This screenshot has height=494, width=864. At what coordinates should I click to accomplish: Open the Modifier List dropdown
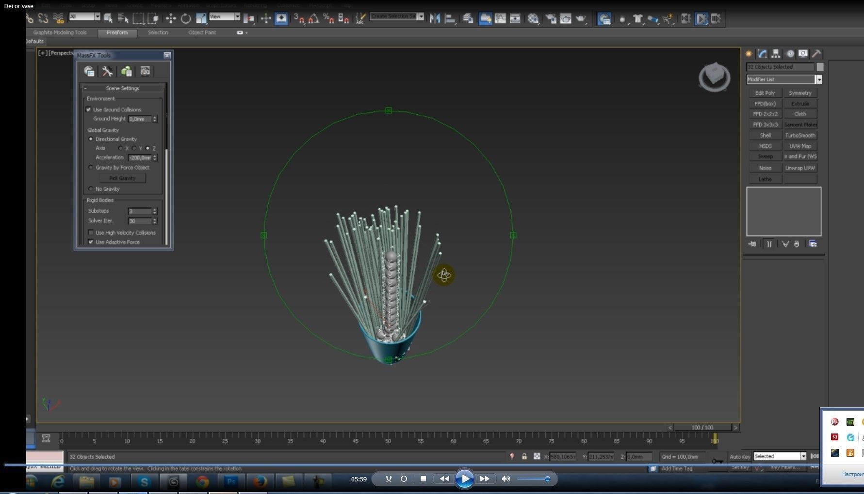click(784, 79)
